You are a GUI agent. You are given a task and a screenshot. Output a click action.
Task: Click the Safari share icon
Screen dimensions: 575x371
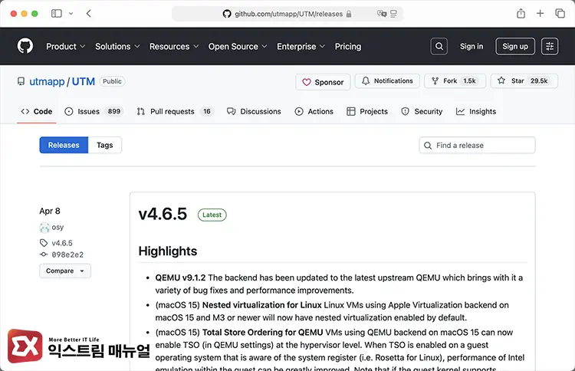click(521, 14)
